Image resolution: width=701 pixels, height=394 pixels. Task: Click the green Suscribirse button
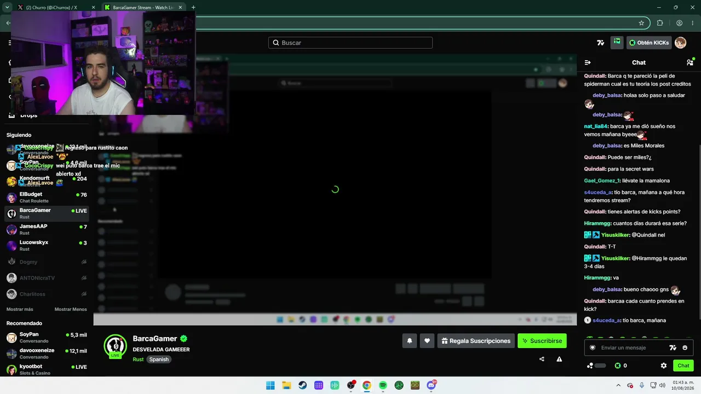[542, 341]
